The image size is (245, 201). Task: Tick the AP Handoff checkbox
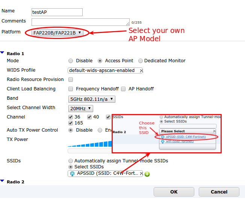[x=123, y=89]
